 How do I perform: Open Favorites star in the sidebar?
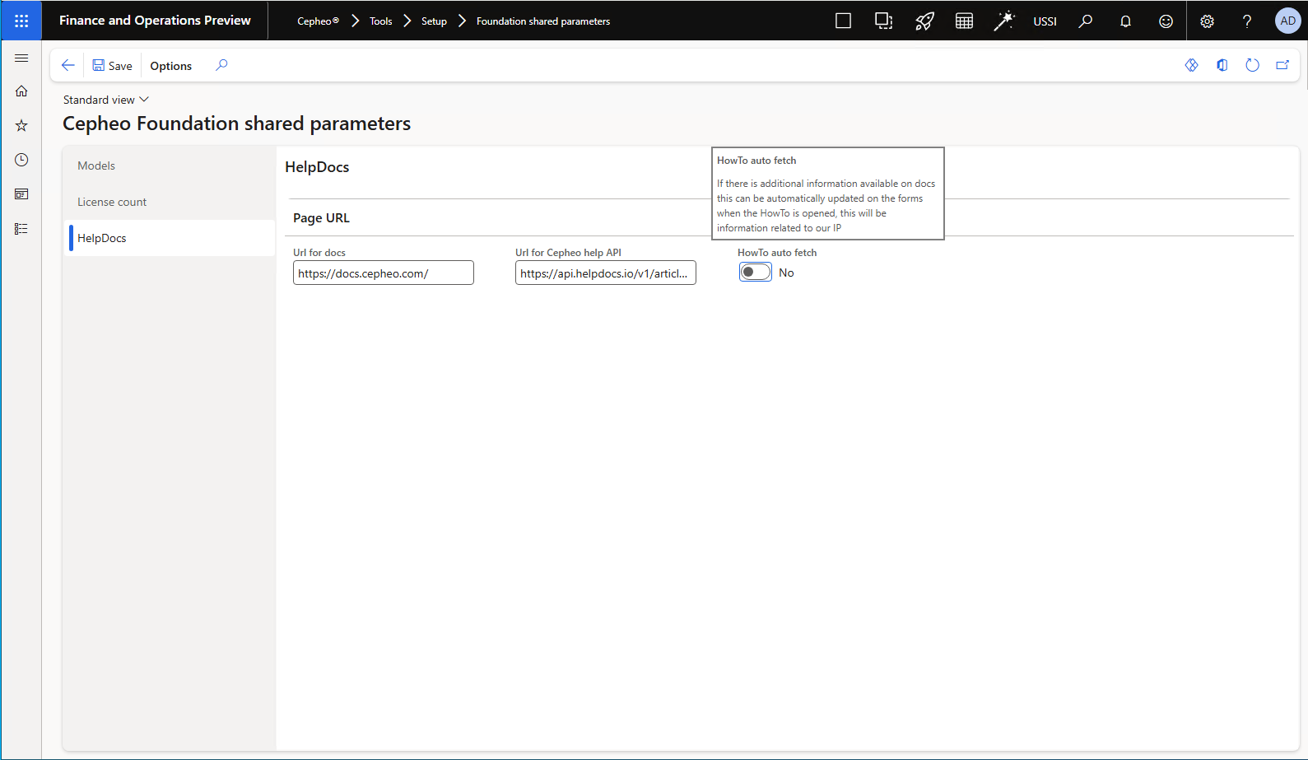pos(21,126)
